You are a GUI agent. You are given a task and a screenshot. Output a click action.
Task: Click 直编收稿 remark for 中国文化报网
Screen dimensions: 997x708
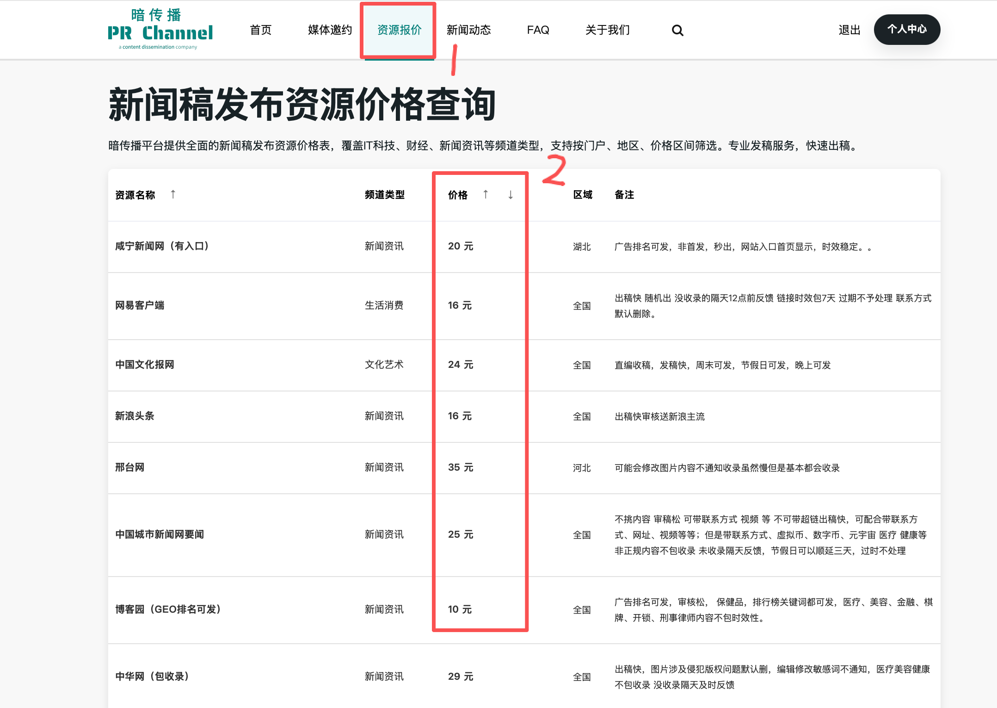(723, 365)
